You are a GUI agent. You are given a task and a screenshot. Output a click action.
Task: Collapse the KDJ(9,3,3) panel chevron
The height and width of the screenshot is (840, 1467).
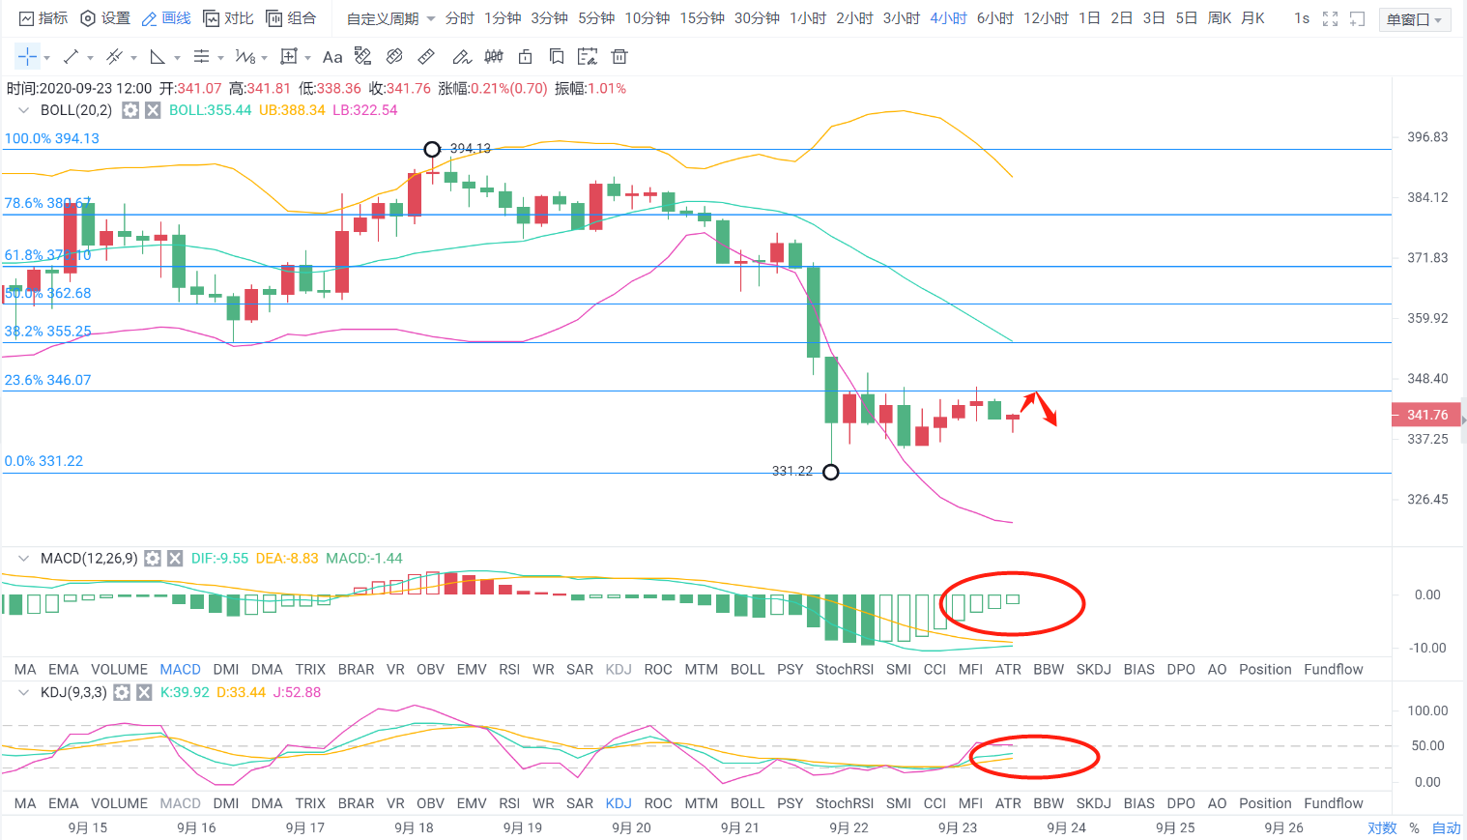pos(24,692)
